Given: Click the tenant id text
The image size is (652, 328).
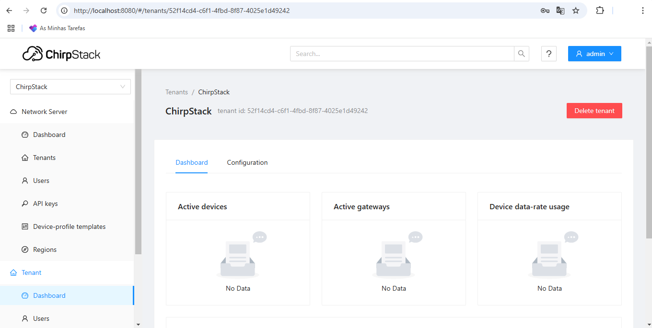Looking at the screenshot, I should 293,111.
